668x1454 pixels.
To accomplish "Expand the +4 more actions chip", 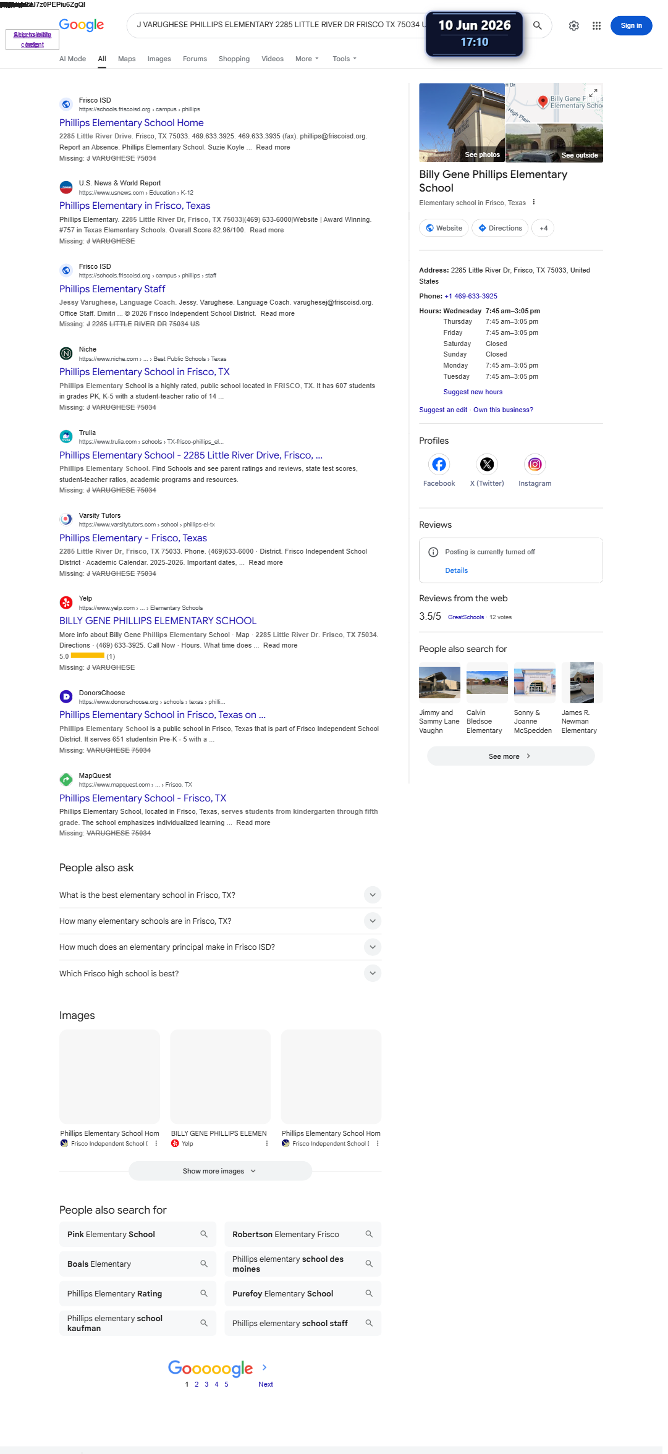I will 543,228.
